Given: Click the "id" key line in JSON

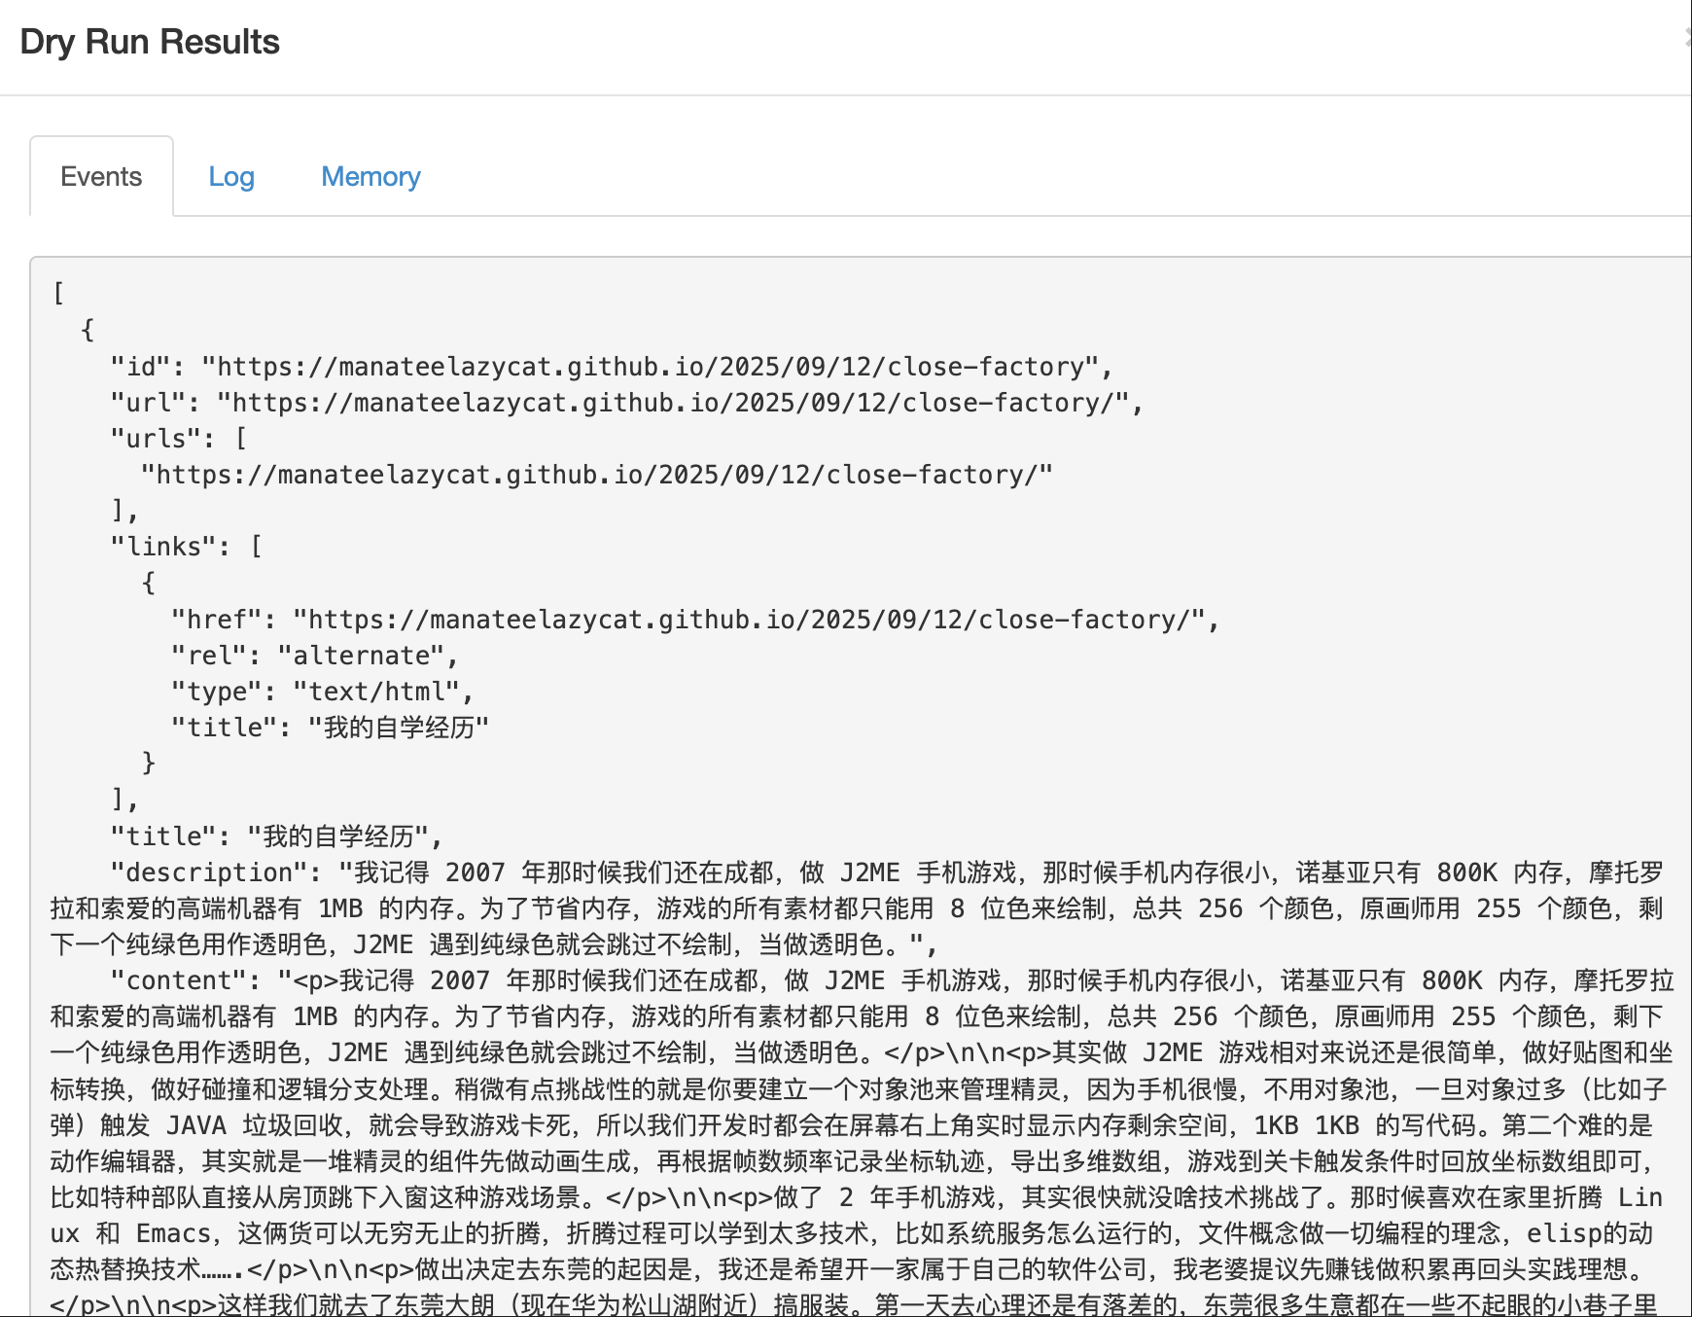Looking at the screenshot, I should pos(612,367).
